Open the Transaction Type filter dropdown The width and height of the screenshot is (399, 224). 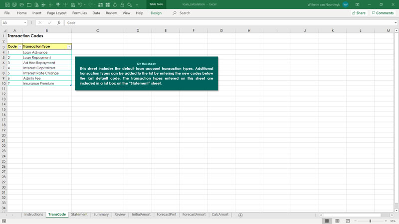69,47
